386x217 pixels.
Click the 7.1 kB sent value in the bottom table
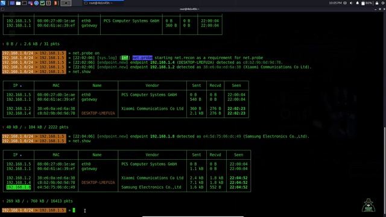(197, 183)
